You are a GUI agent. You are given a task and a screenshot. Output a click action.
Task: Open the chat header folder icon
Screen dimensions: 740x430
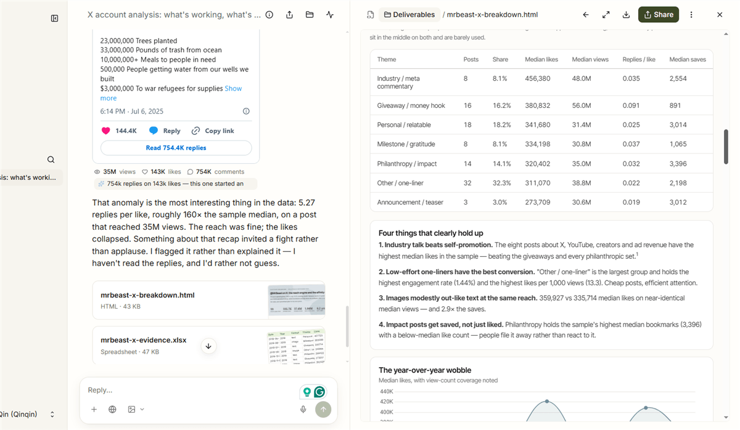coord(310,15)
